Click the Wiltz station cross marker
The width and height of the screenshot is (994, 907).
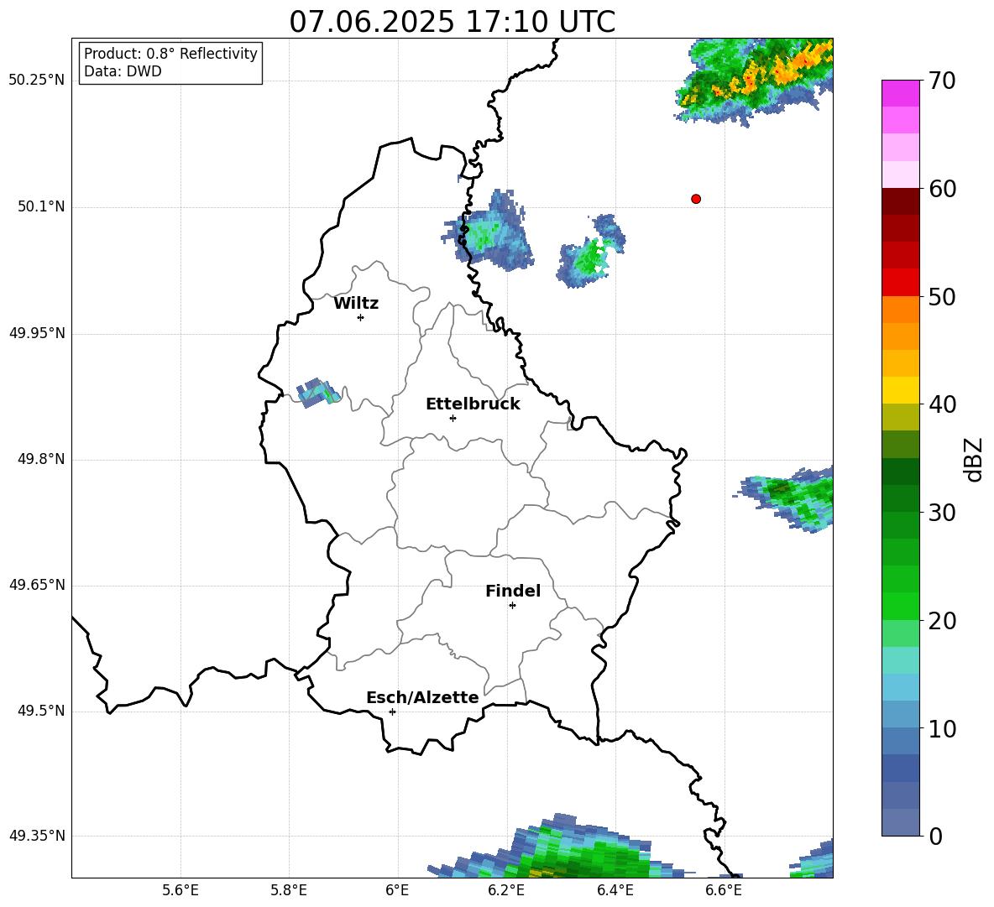[x=361, y=317]
